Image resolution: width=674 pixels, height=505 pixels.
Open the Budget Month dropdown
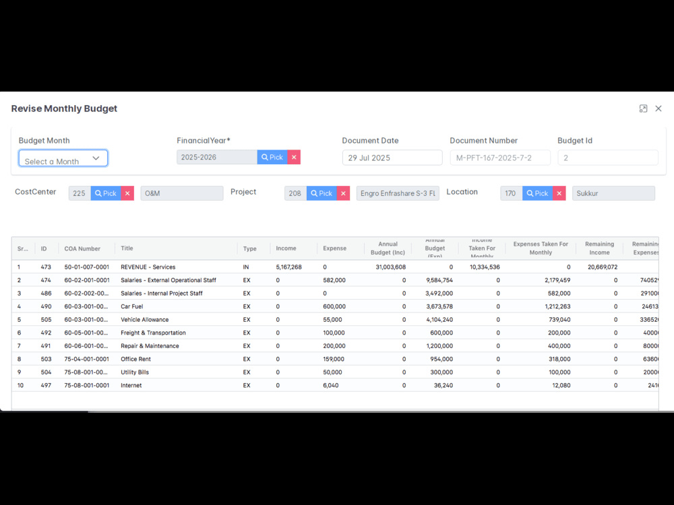click(63, 158)
